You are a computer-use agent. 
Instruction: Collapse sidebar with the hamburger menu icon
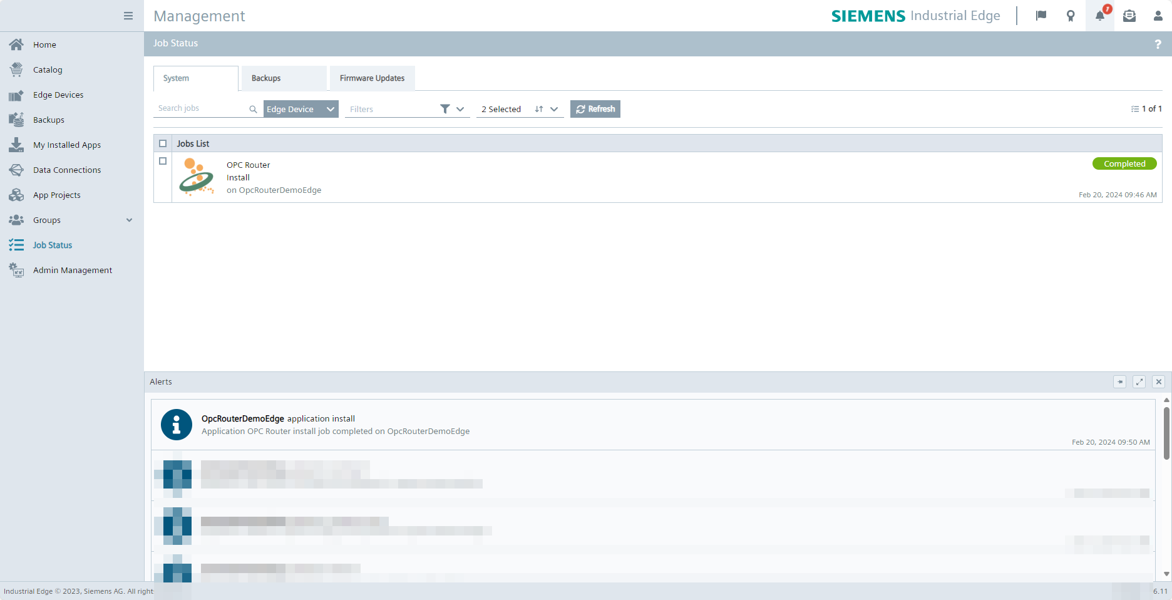tap(128, 16)
